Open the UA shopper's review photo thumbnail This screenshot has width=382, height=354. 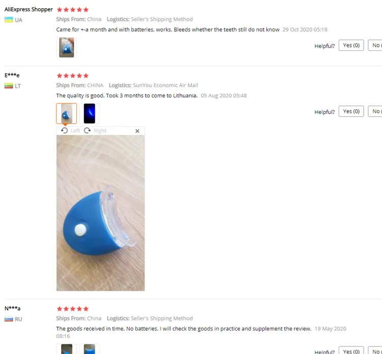(67, 47)
